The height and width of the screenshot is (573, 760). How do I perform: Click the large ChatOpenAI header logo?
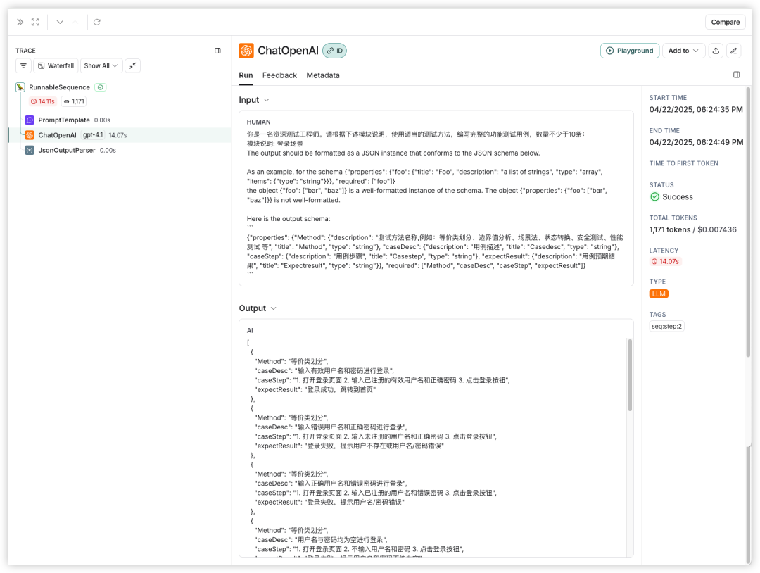pyautogui.click(x=246, y=51)
